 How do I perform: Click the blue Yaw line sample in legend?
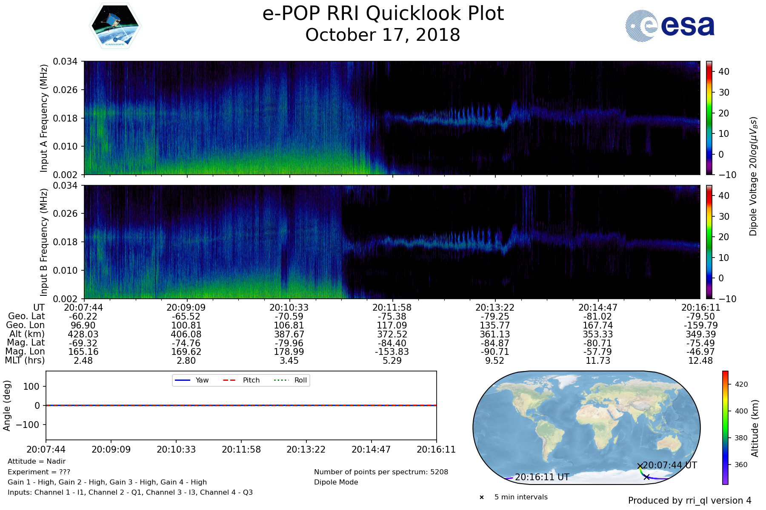tap(182, 380)
